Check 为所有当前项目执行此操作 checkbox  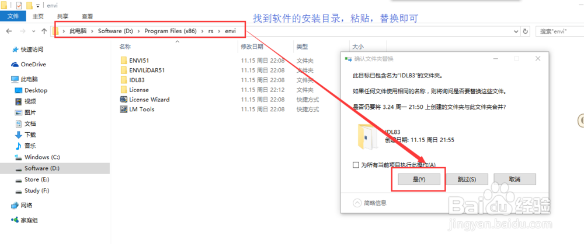coord(356,165)
